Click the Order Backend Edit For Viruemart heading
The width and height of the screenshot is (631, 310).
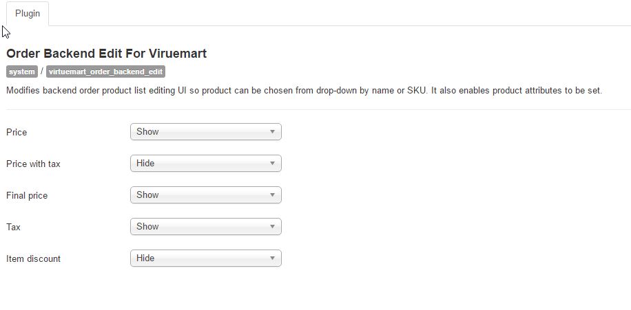106,54
